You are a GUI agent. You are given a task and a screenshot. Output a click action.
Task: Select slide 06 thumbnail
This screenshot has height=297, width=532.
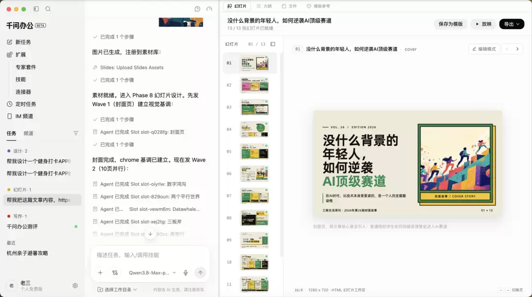(255, 173)
